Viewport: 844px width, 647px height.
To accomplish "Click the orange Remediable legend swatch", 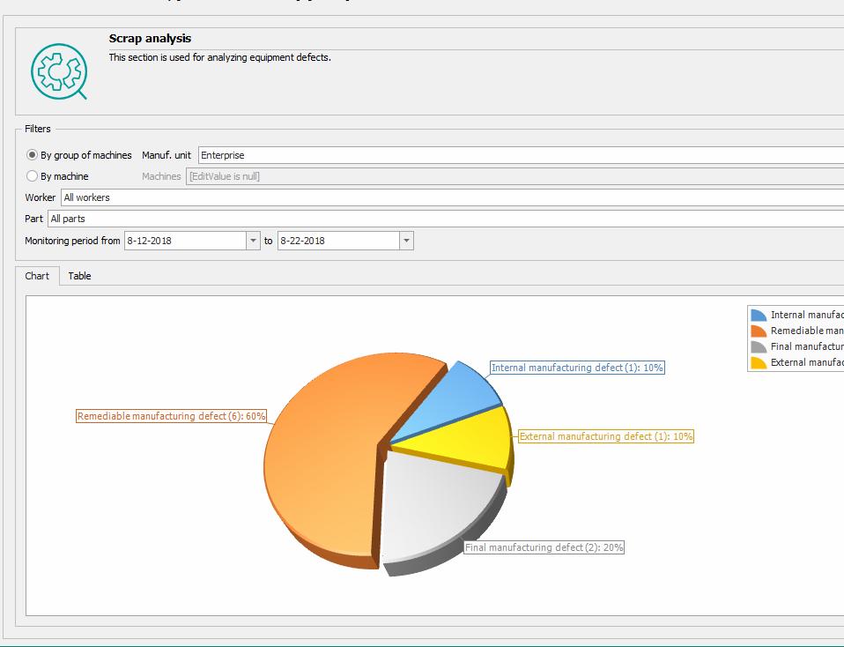I will point(759,331).
